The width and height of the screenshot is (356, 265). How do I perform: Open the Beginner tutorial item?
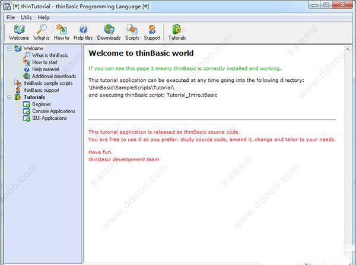point(42,104)
